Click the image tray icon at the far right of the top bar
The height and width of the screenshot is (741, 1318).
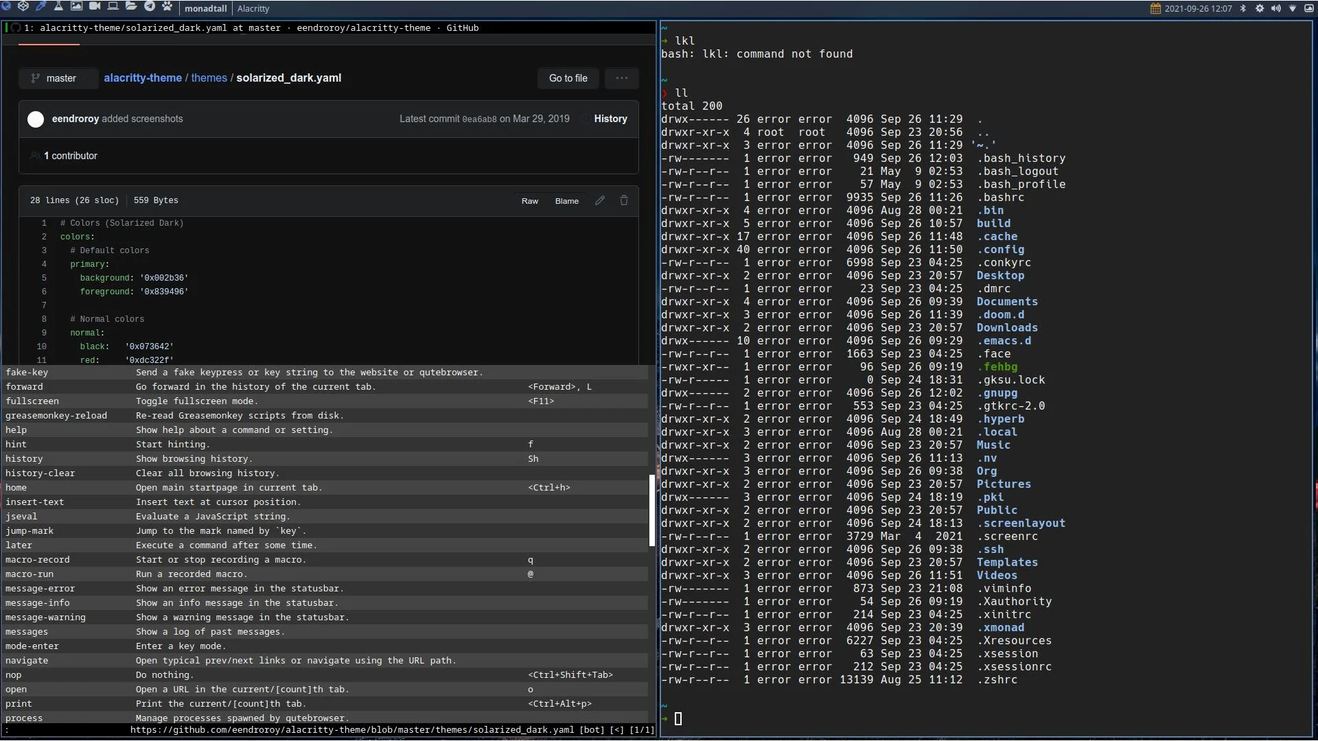point(1308,8)
